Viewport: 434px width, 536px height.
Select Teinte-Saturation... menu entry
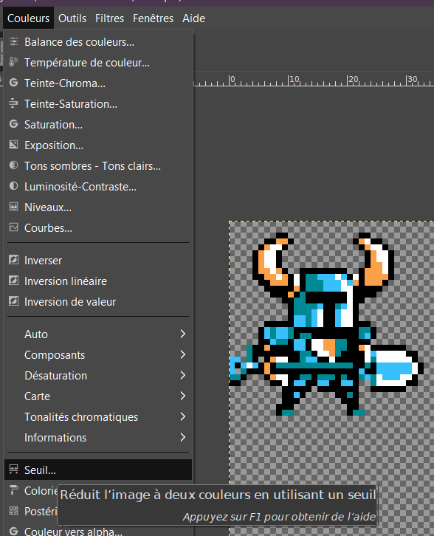point(98,104)
